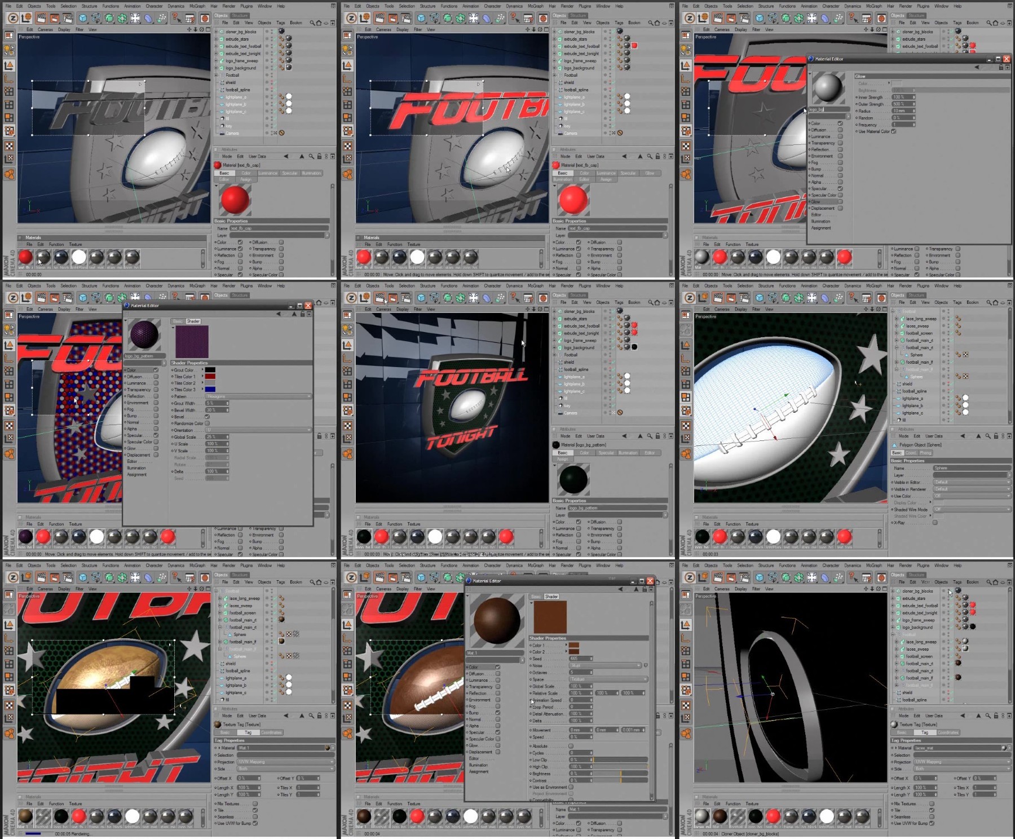Toggle Bevel checkbox in Tiles shader editor
This screenshot has height=839, width=1015.
point(207,417)
